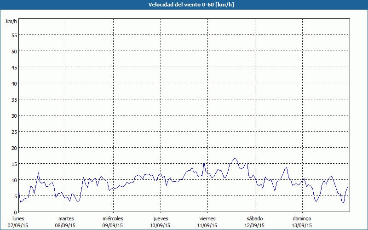Image resolution: width=368 pixels, height=230 pixels.
Task: Select the 30 value on the y-axis
Action: click(14, 115)
